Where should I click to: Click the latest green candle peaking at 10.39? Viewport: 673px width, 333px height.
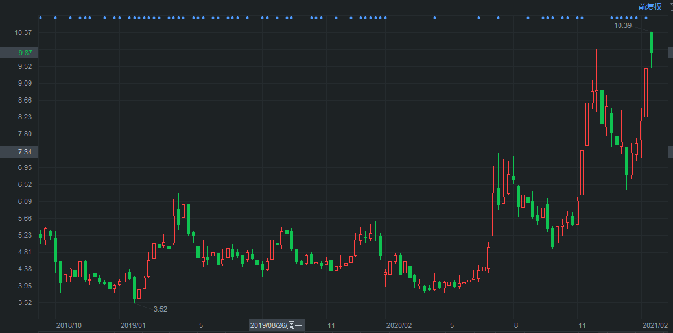tap(651, 43)
